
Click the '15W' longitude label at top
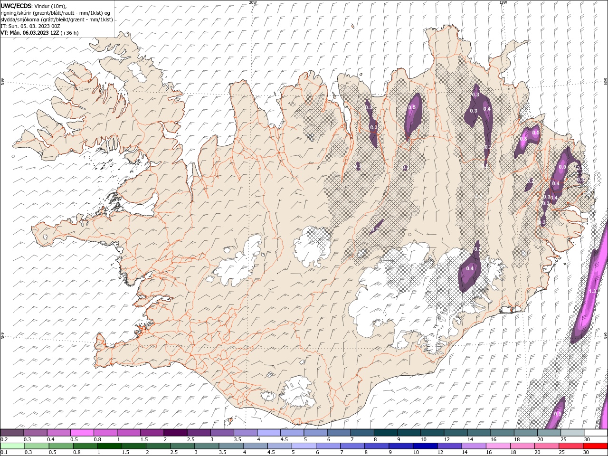[503, 2]
